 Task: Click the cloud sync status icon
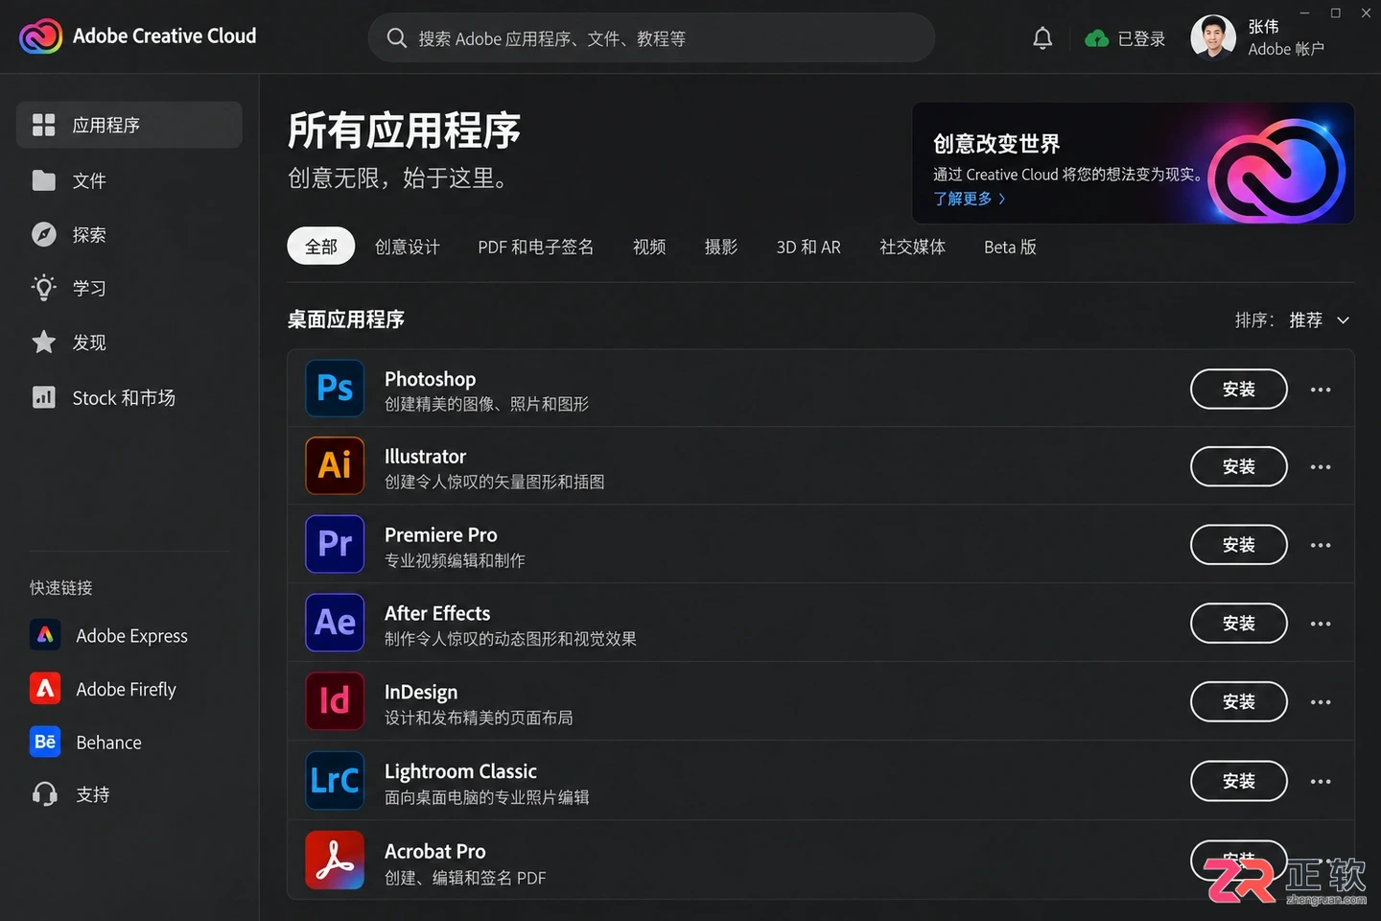click(x=1096, y=38)
